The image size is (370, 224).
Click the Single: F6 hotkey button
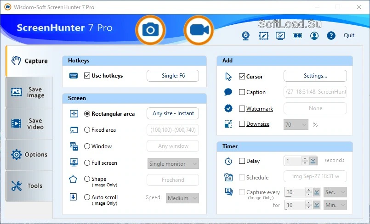[173, 76]
